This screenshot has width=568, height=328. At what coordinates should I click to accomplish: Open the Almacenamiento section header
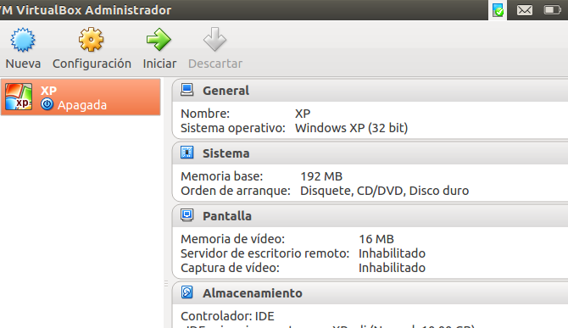(370, 293)
